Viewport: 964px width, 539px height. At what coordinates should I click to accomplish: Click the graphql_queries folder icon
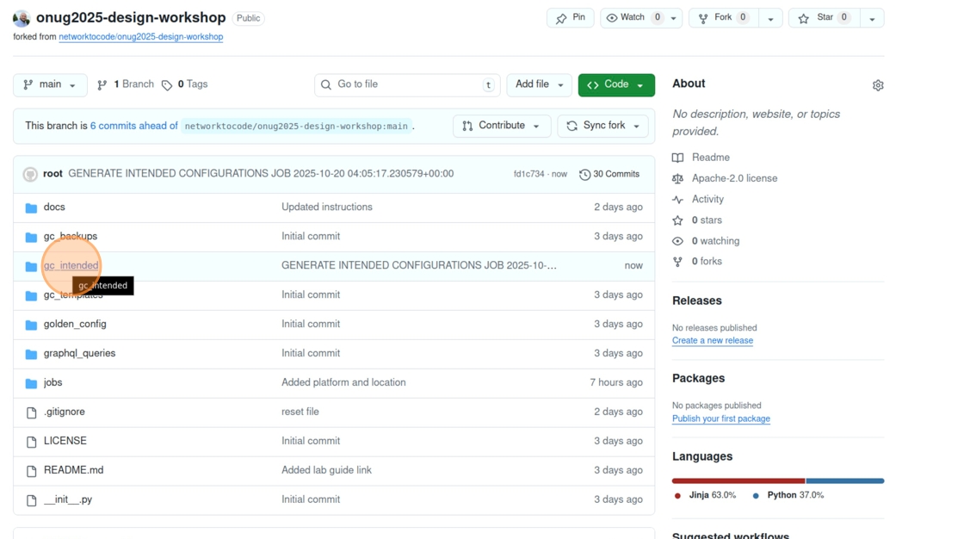tap(31, 355)
